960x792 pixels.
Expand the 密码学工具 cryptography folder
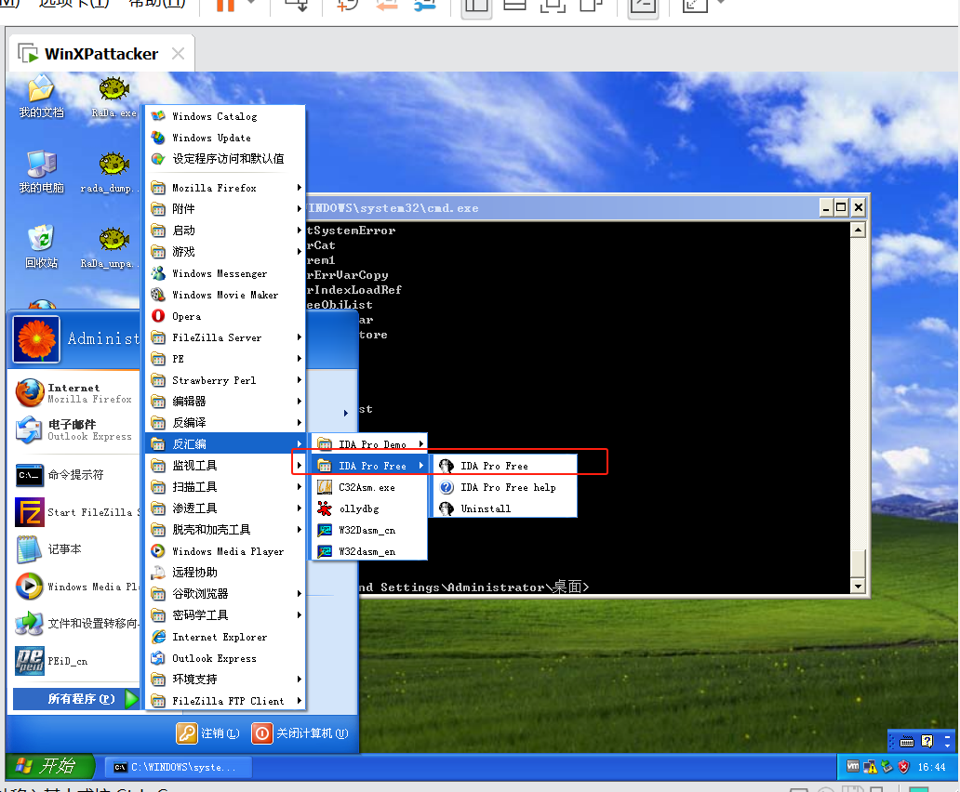(225, 615)
